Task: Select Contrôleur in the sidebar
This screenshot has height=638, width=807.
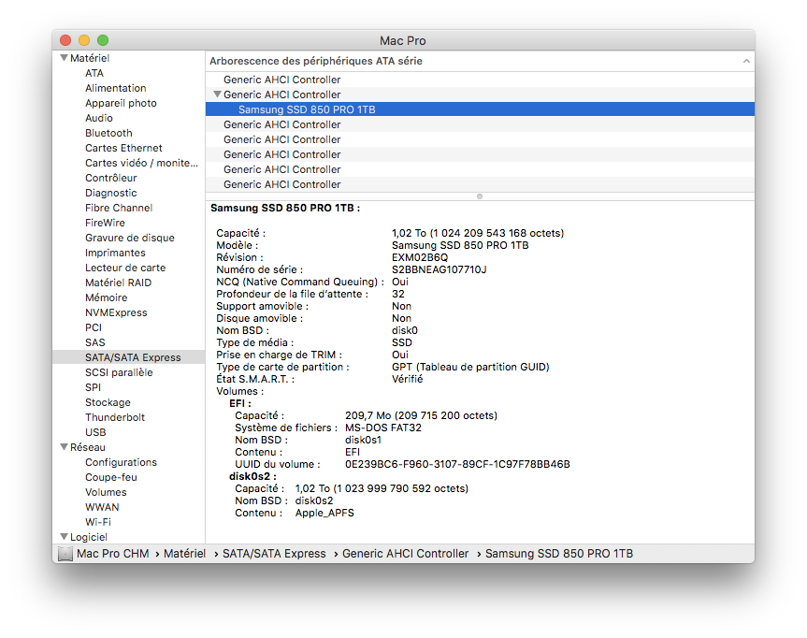Action: (111, 178)
